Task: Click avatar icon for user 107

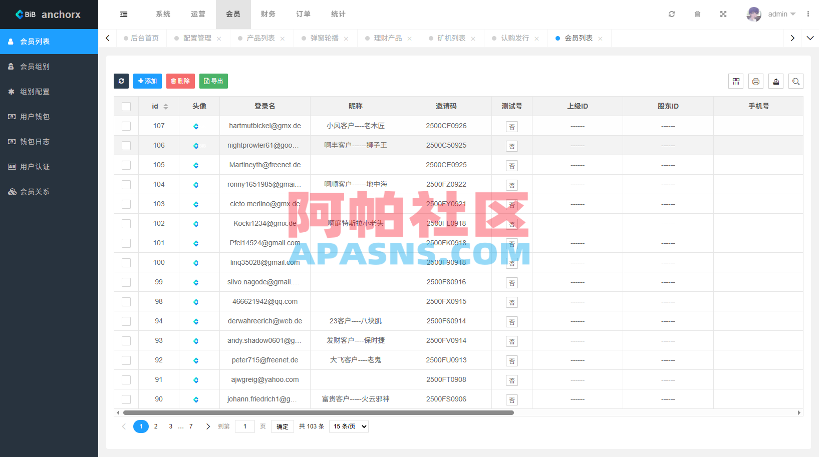Action: pyautogui.click(x=196, y=126)
